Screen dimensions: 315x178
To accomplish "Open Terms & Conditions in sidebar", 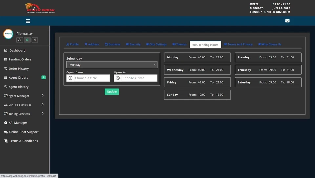I will [24, 141].
